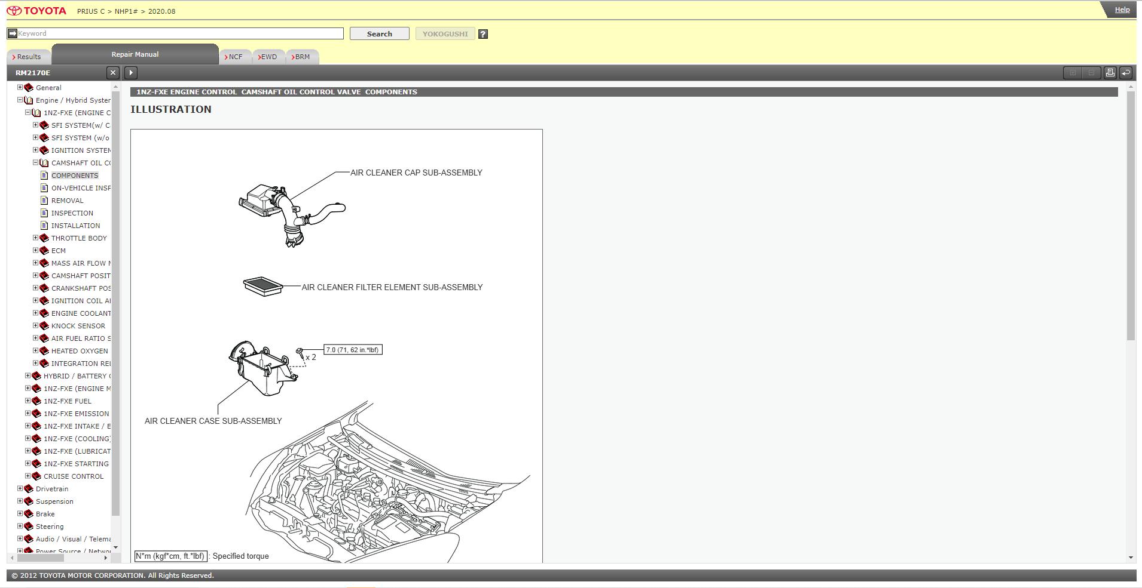1142x588 pixels.
Task: Collapse the CAMSHAFT OIL CONTROL node
Action: tap(35, 162)
